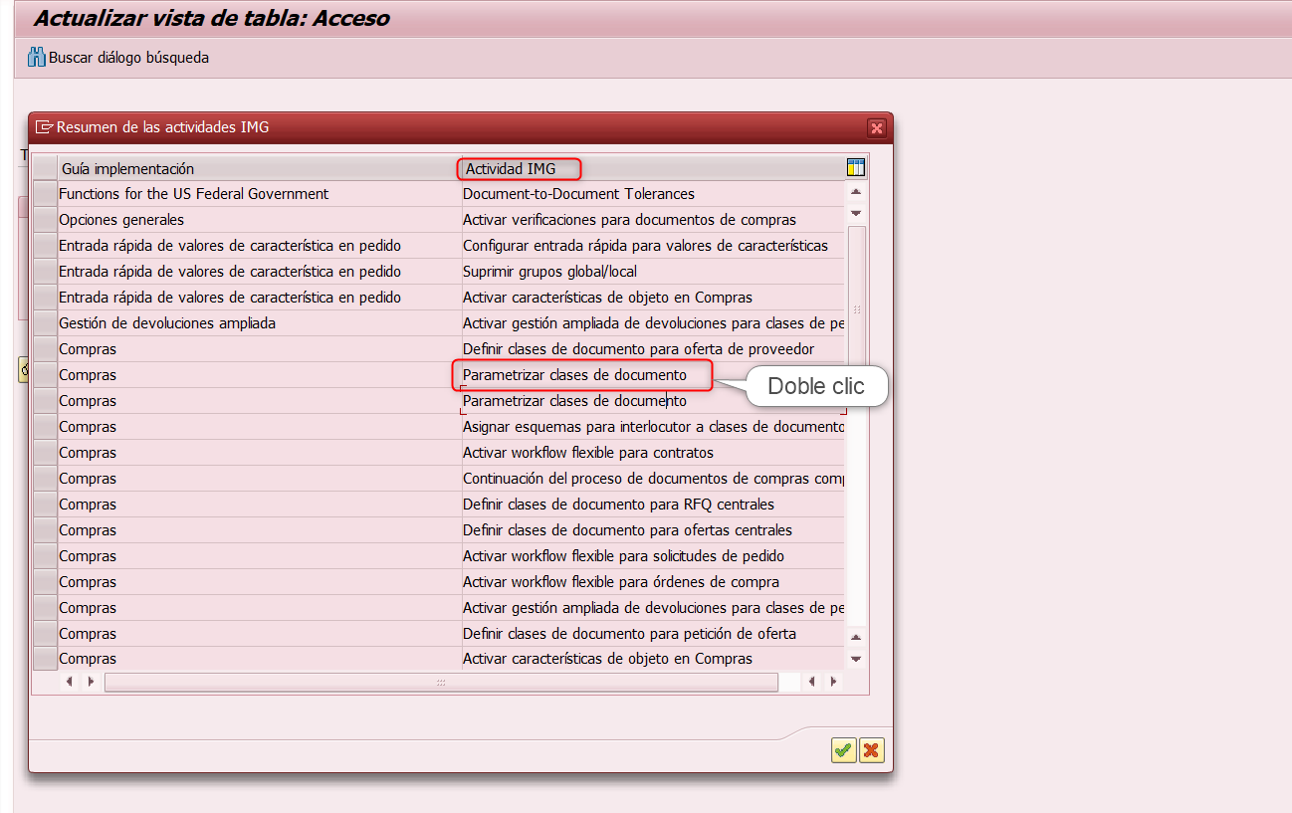Click the Guía implementación column header
Screen dimensions: 1292x813
point(259,168)
